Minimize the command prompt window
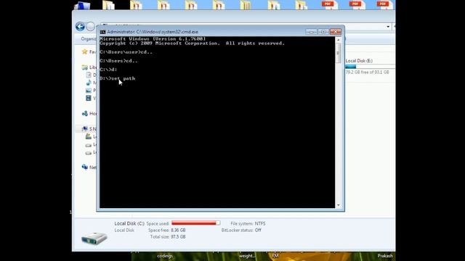This screenshot has height=261, width=465. click(x=312, y=32)
